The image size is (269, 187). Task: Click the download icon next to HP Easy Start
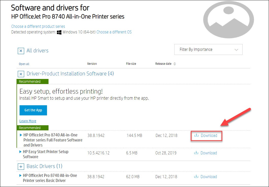pos(196,153)
